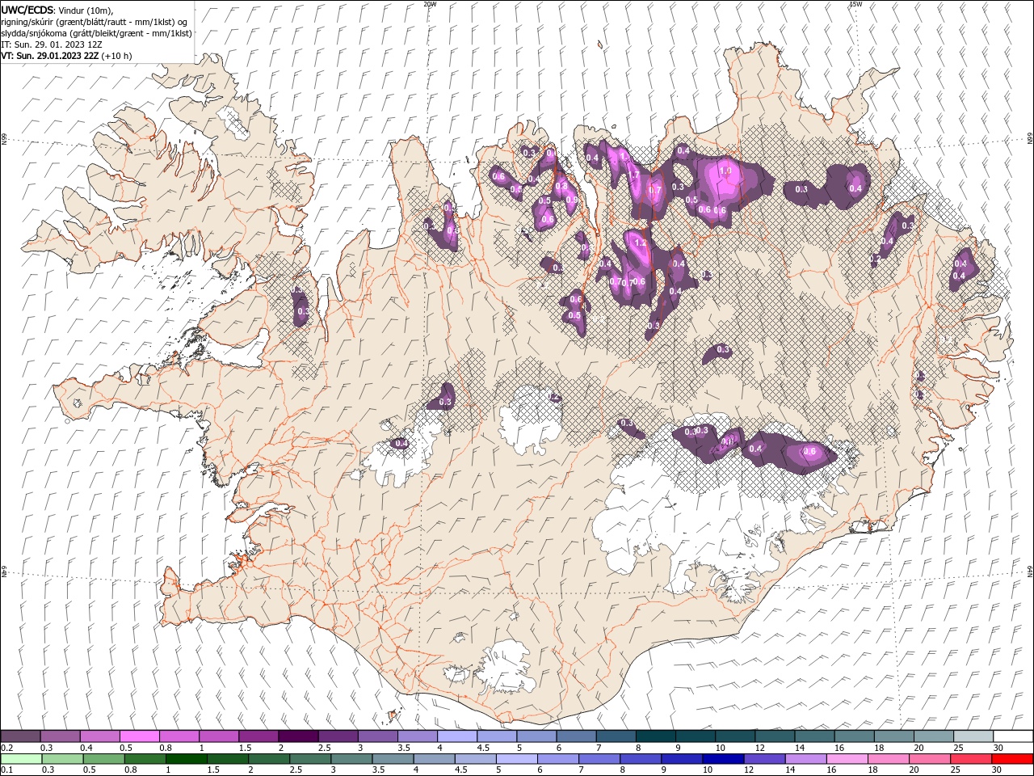Image resolution: width=1034 pixels, height=776 pixels.
Task: Click the pale grey 25–30 swatch in upper legend
Action: 973,736
